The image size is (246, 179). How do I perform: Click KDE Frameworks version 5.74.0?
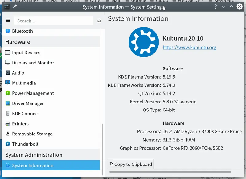coord(169,85)
